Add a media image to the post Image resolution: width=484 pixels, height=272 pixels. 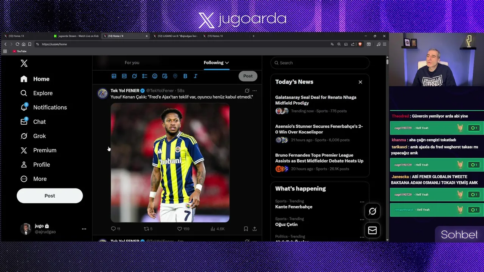[114, 76]
